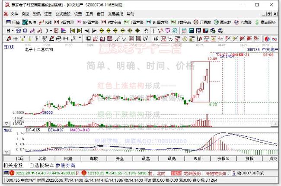The image size is (281, 186).
Task: Expand the toolbar overflow chevron
Action: 80,38
